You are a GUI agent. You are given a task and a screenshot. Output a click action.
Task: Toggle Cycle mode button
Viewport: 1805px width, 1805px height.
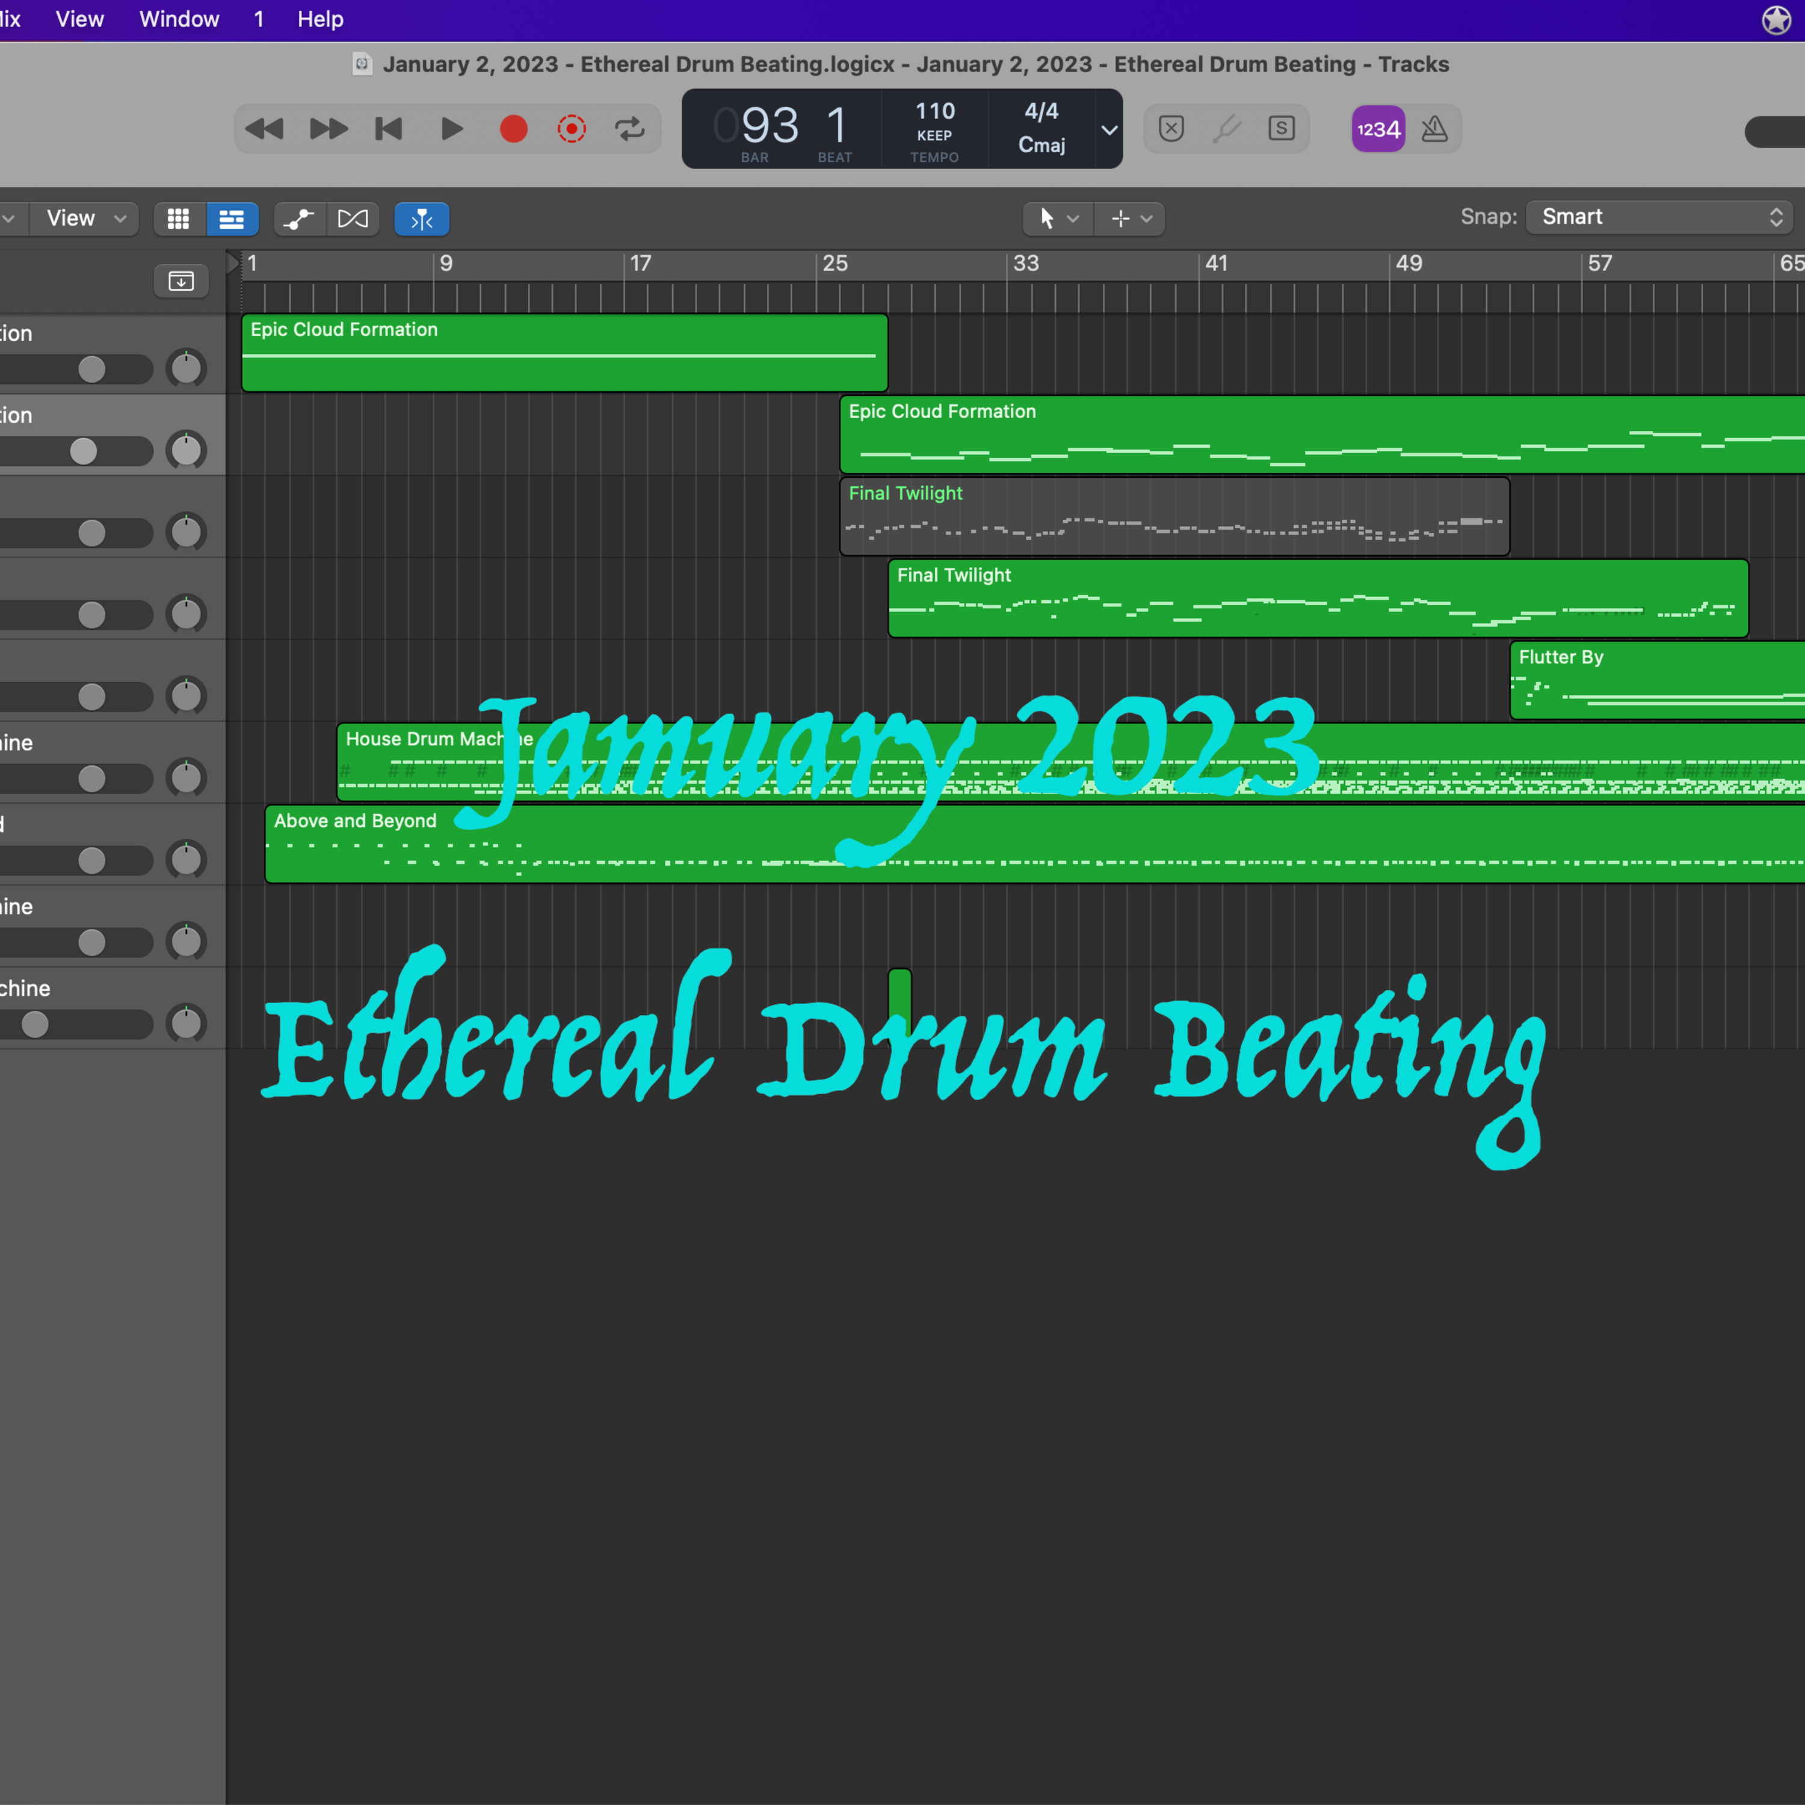click(630, 129)
